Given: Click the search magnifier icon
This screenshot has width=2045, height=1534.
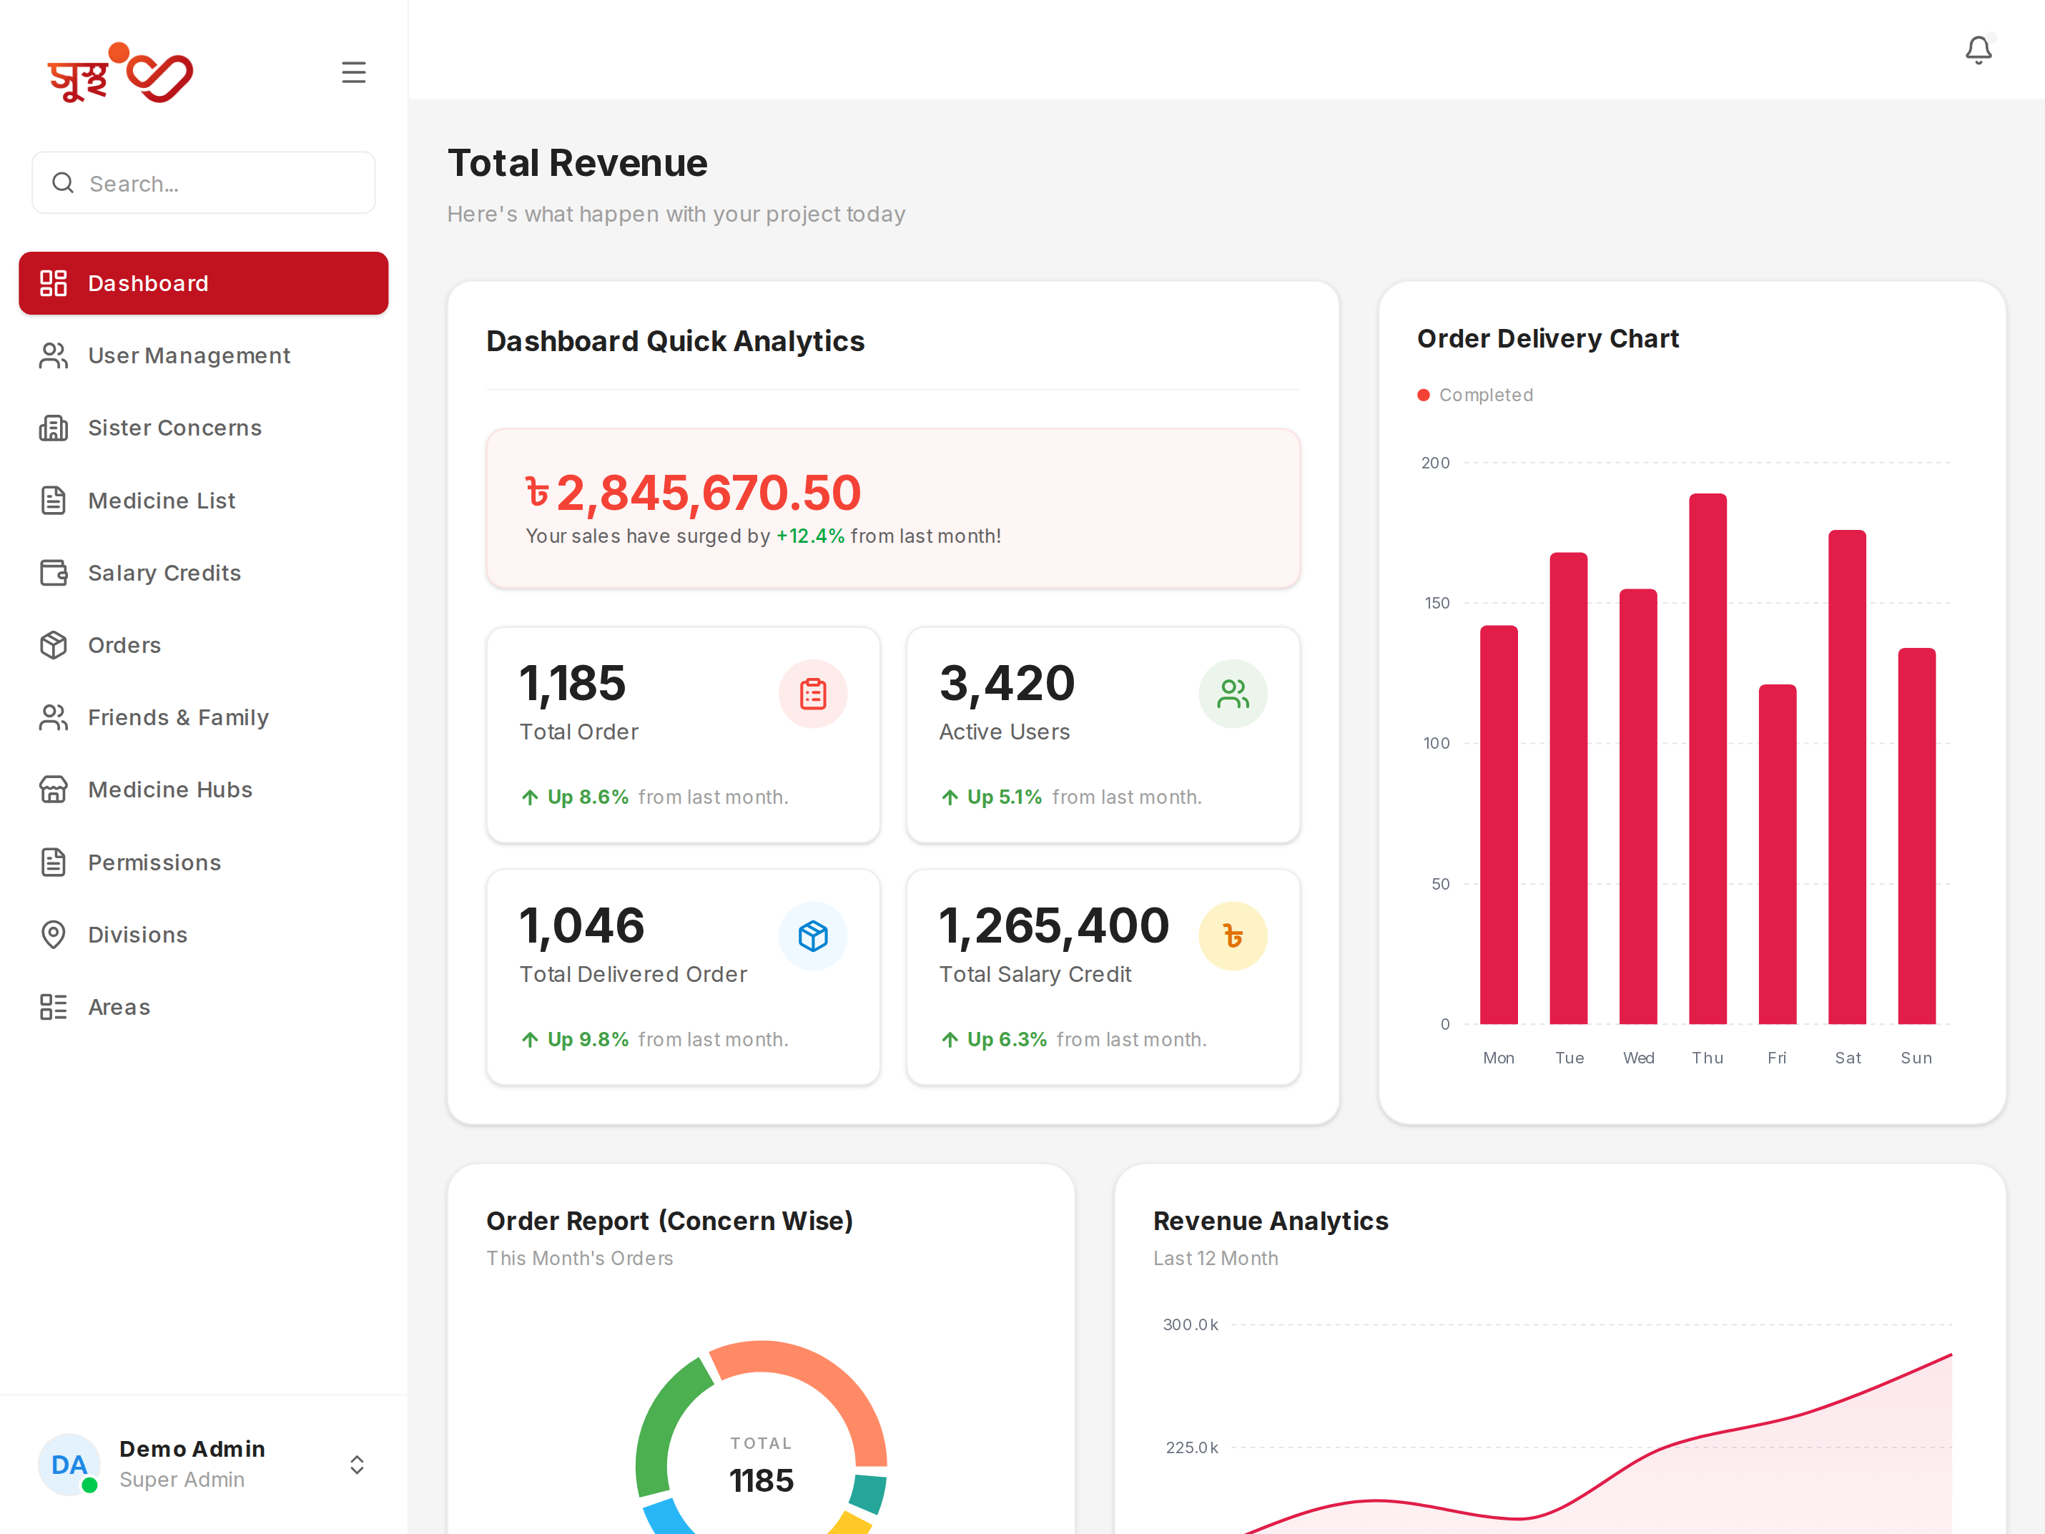Looking at the screenshot, I should point(63,183).
